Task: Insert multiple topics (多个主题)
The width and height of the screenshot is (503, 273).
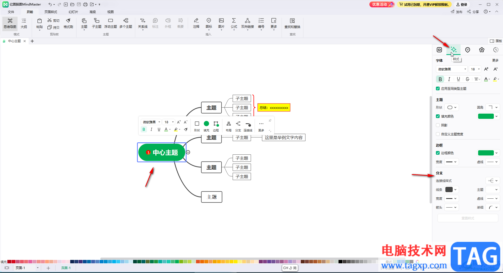Action: [126, 24]
